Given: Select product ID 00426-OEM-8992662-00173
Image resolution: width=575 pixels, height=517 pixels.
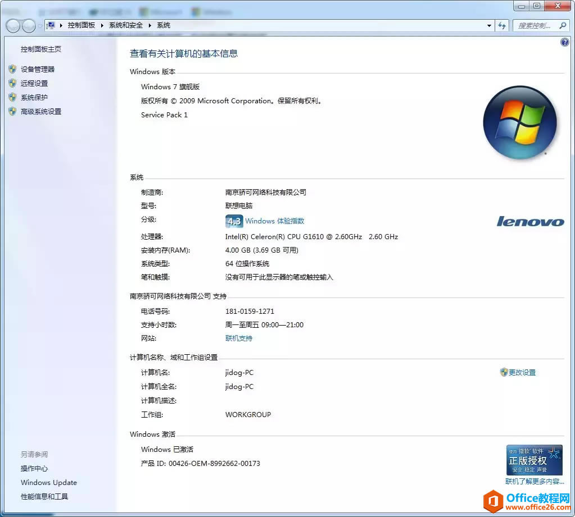Looking at the screenshot, I should (214, 464).
